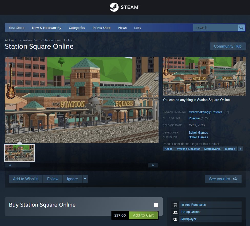Click the Windows platform icon

pos(156,205)
